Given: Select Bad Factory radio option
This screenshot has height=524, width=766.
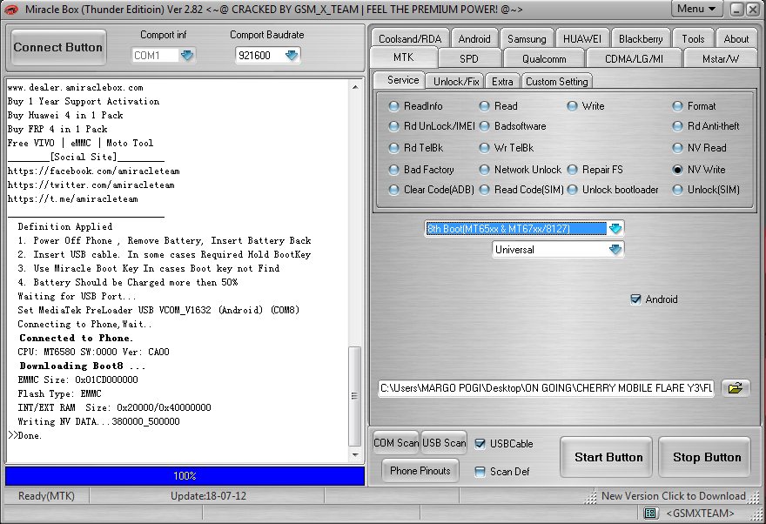Looking at the screenshot, I should (x=393, y=170).
